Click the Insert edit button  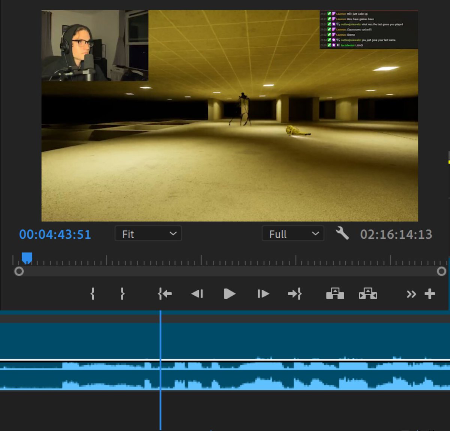coord(335,293)
